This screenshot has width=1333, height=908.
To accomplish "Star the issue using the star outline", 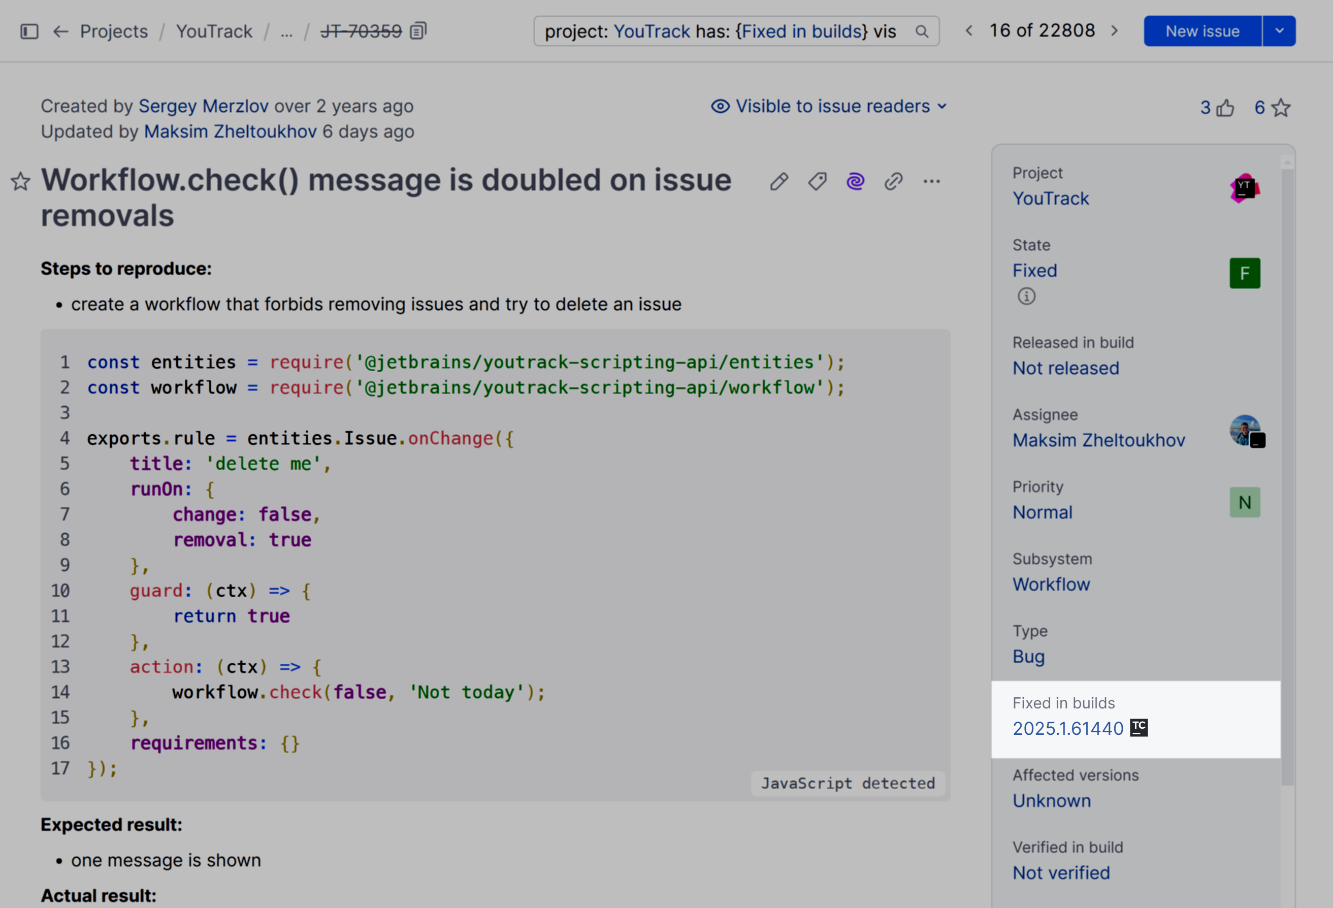I will pos(1280,107).
